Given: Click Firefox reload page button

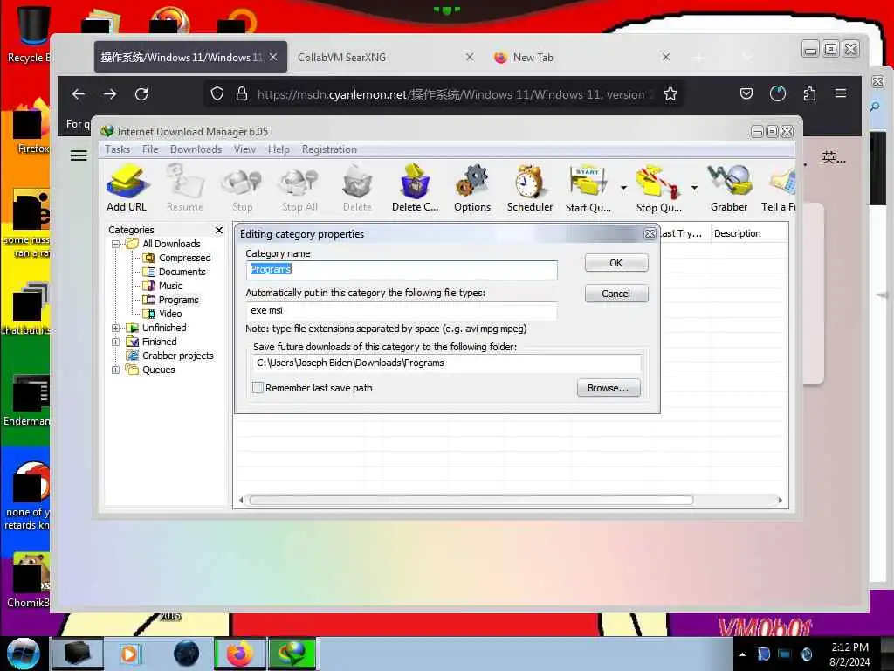Looking at the screenshot, I should [x=141, y=94].
